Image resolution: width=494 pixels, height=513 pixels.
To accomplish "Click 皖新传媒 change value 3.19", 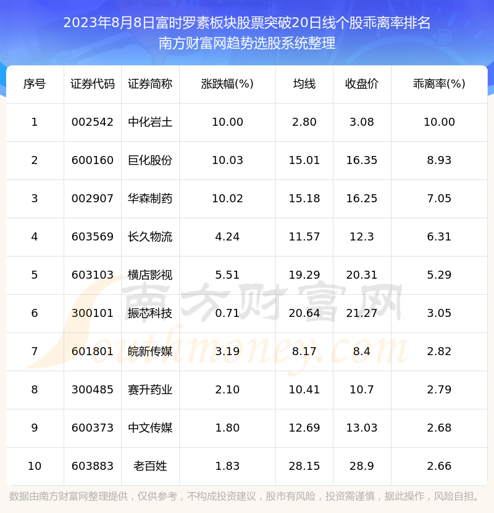I will [227, 351].
